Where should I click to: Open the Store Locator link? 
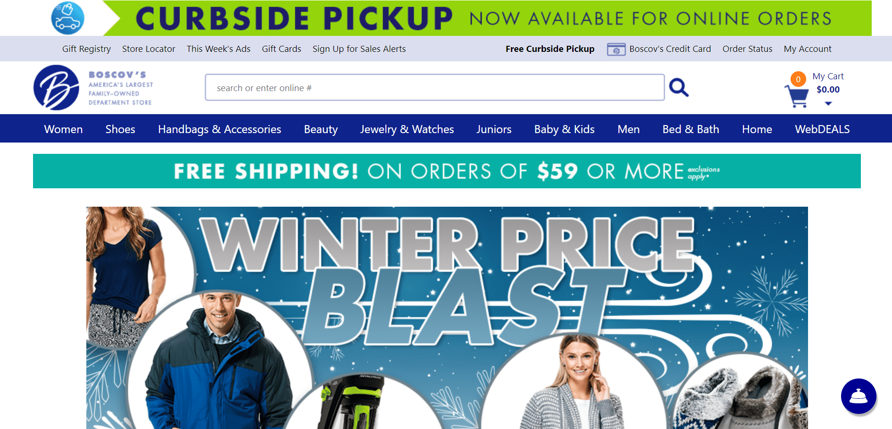[x=149, y=49]
